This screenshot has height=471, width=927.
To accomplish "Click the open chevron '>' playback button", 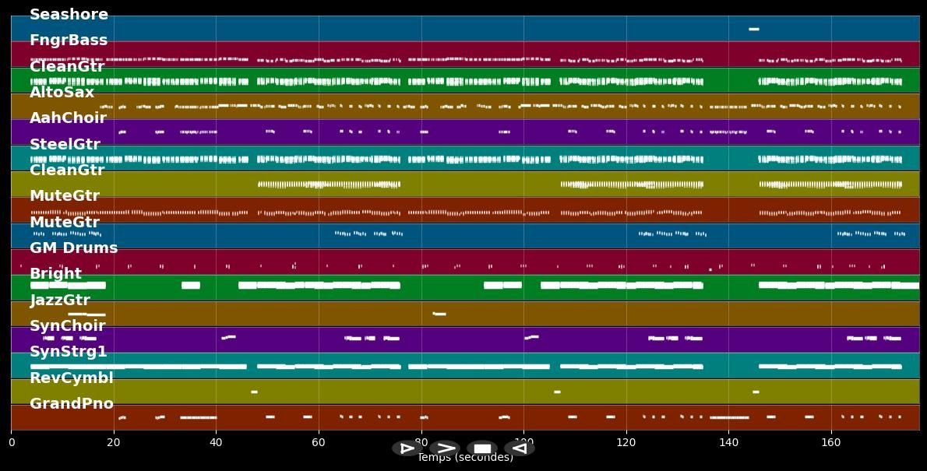I will tap(445, 448).
